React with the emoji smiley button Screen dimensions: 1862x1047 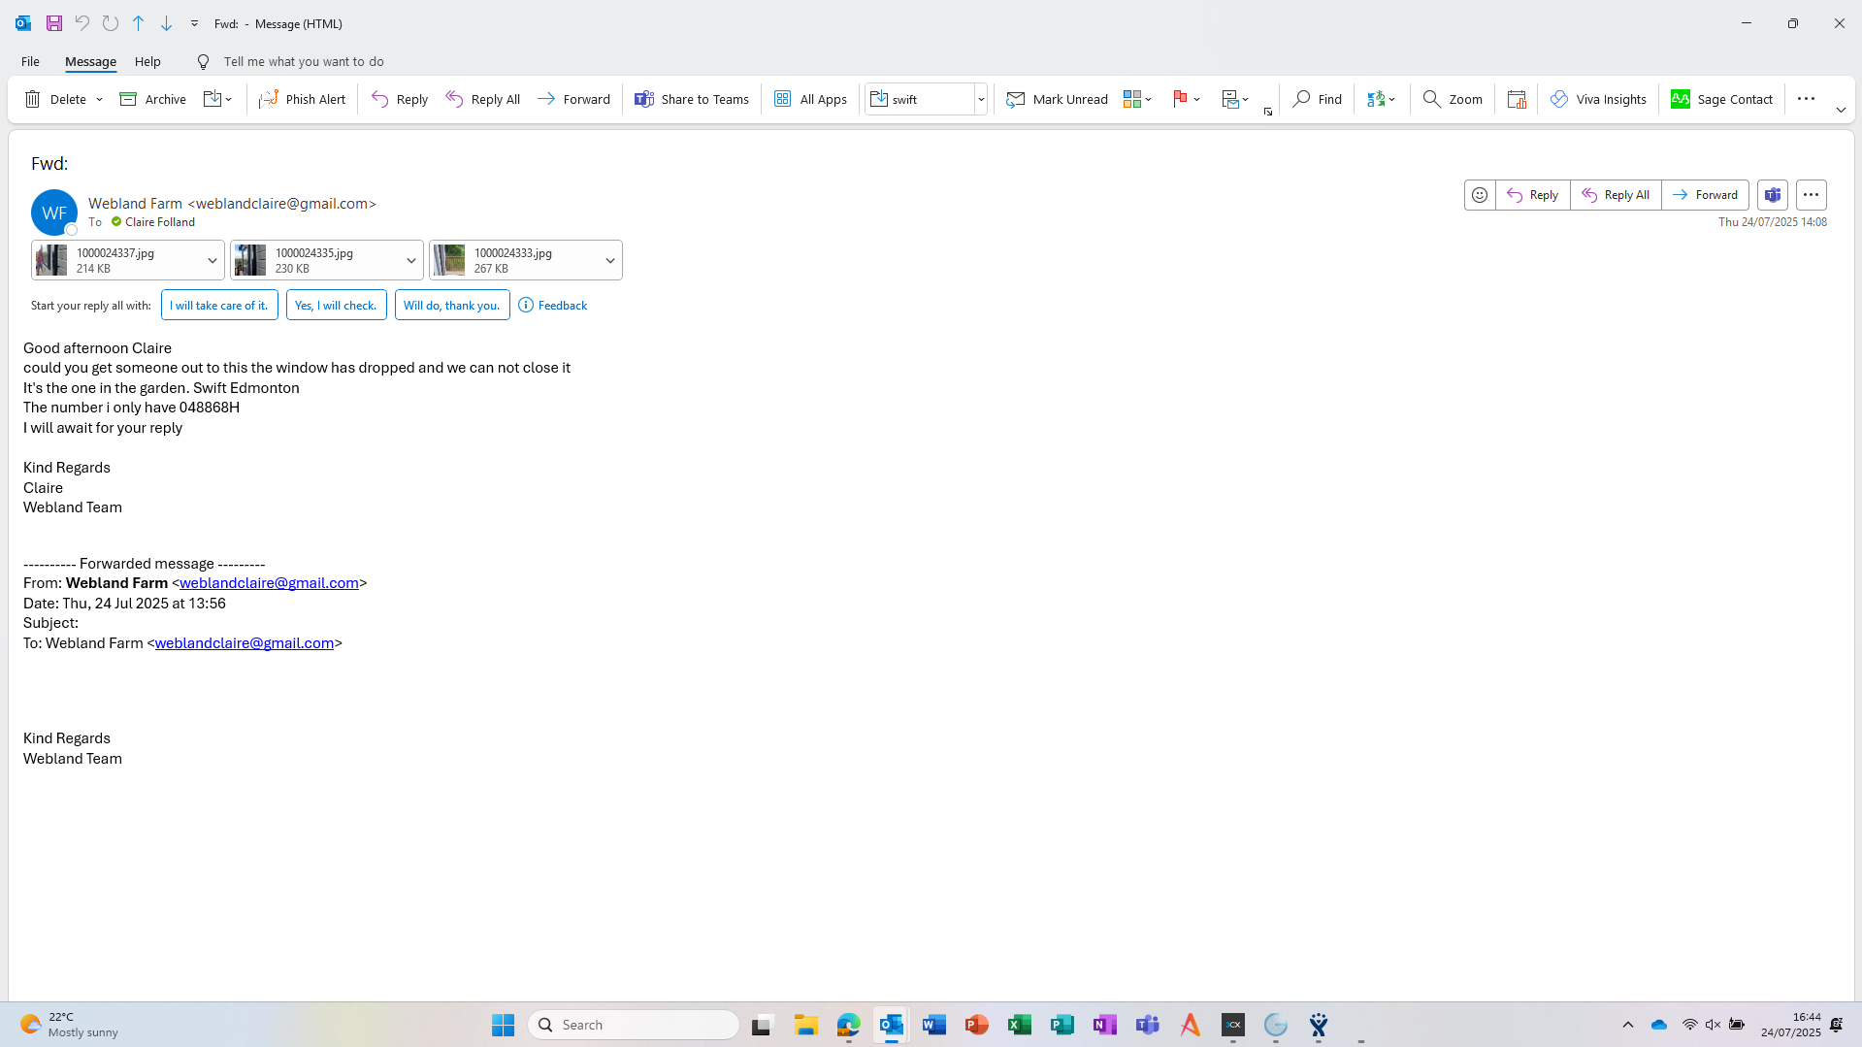(1480, 195)
